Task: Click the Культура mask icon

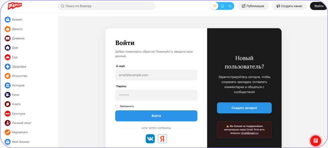Action: pyautogui.click(x=8, y=113)
